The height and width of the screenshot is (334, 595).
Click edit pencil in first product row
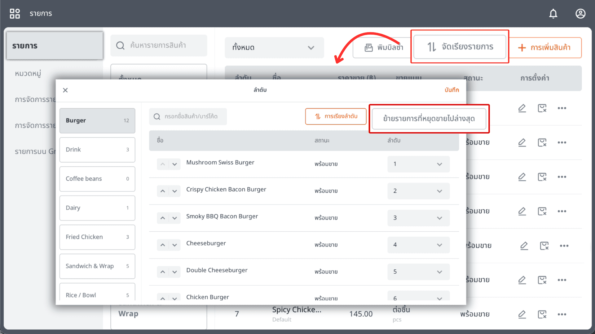pyautogui.click(x=522, y=108)
